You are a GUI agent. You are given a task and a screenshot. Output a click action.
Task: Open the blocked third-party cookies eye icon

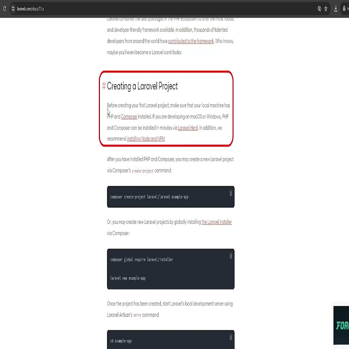pos(319,9)
